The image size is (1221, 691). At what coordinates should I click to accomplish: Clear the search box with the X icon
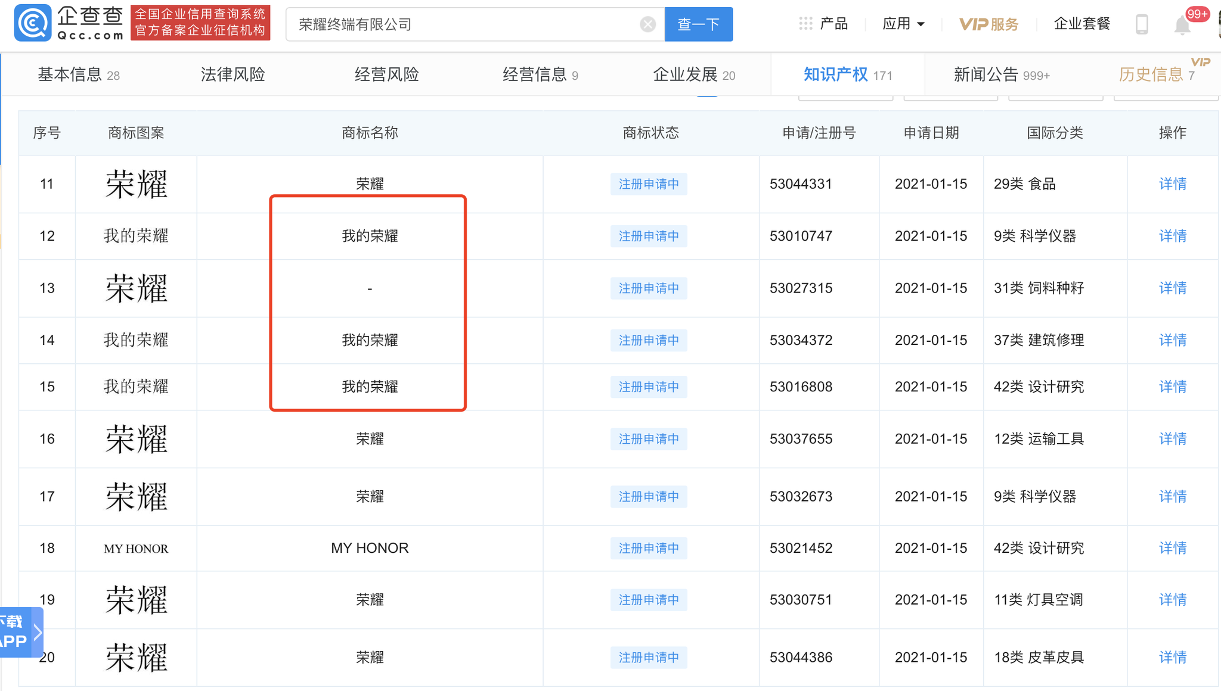pos(647,24)
